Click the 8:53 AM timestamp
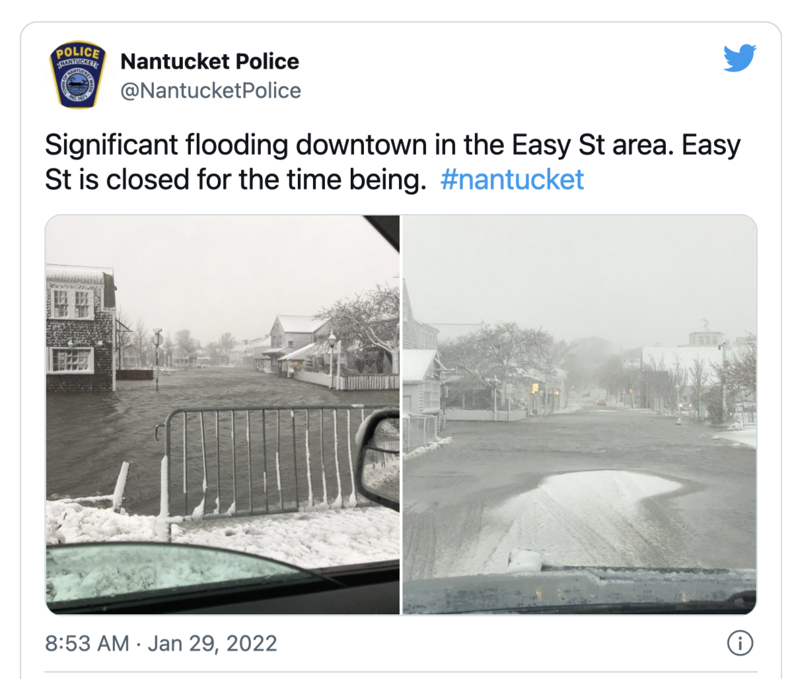798x679 pixels. point(87,643)
